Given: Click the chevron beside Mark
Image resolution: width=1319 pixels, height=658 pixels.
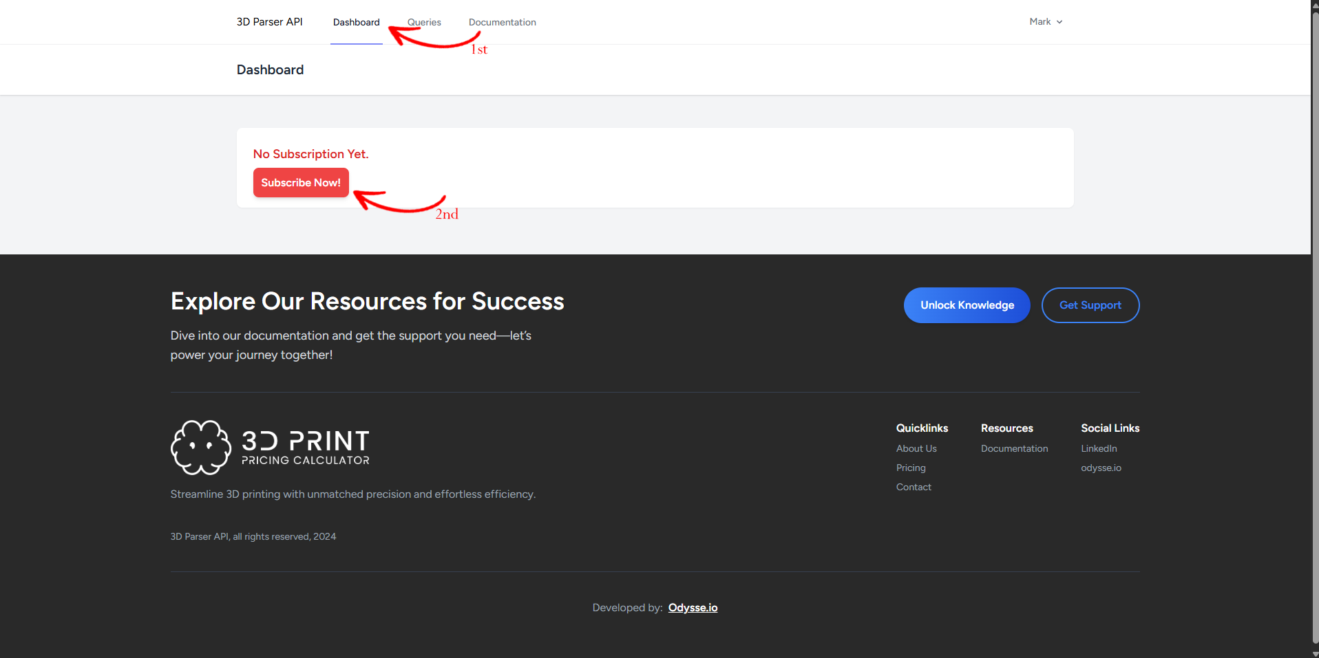Looking at the screenshot, I should point(1059,22).
